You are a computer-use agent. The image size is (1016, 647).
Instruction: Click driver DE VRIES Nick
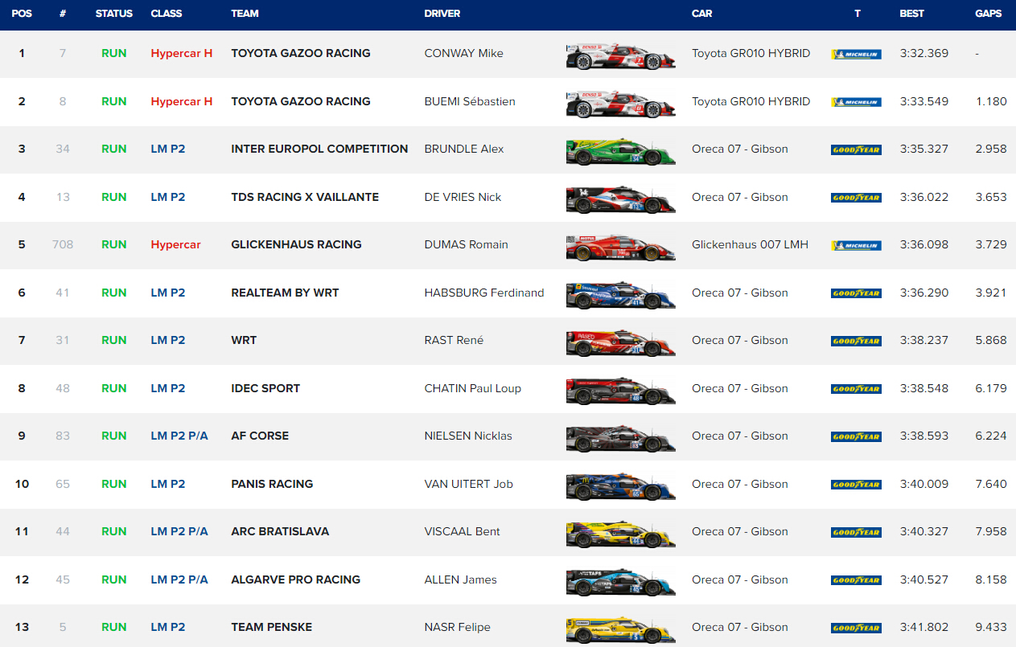463,197
